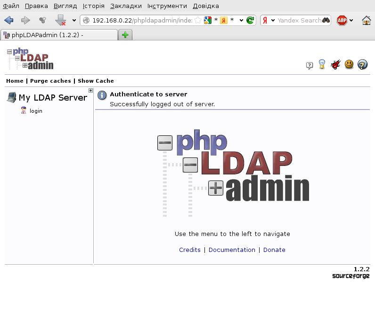Image resolution: width=375 pixels, height=314 pixels.
Task: Go back with the browser back arrow
Action: [9, 20]
